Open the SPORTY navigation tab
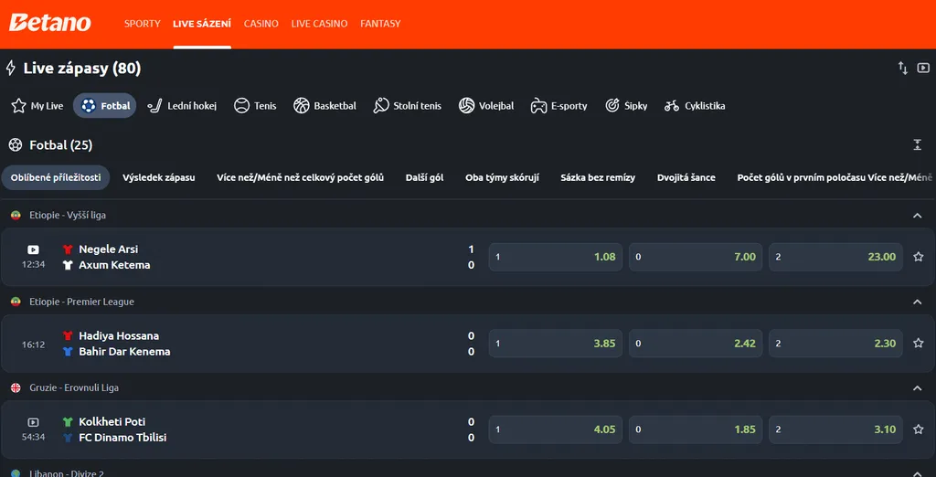Image resolution: width=936 pixels, height=477 pixels. 142,23
